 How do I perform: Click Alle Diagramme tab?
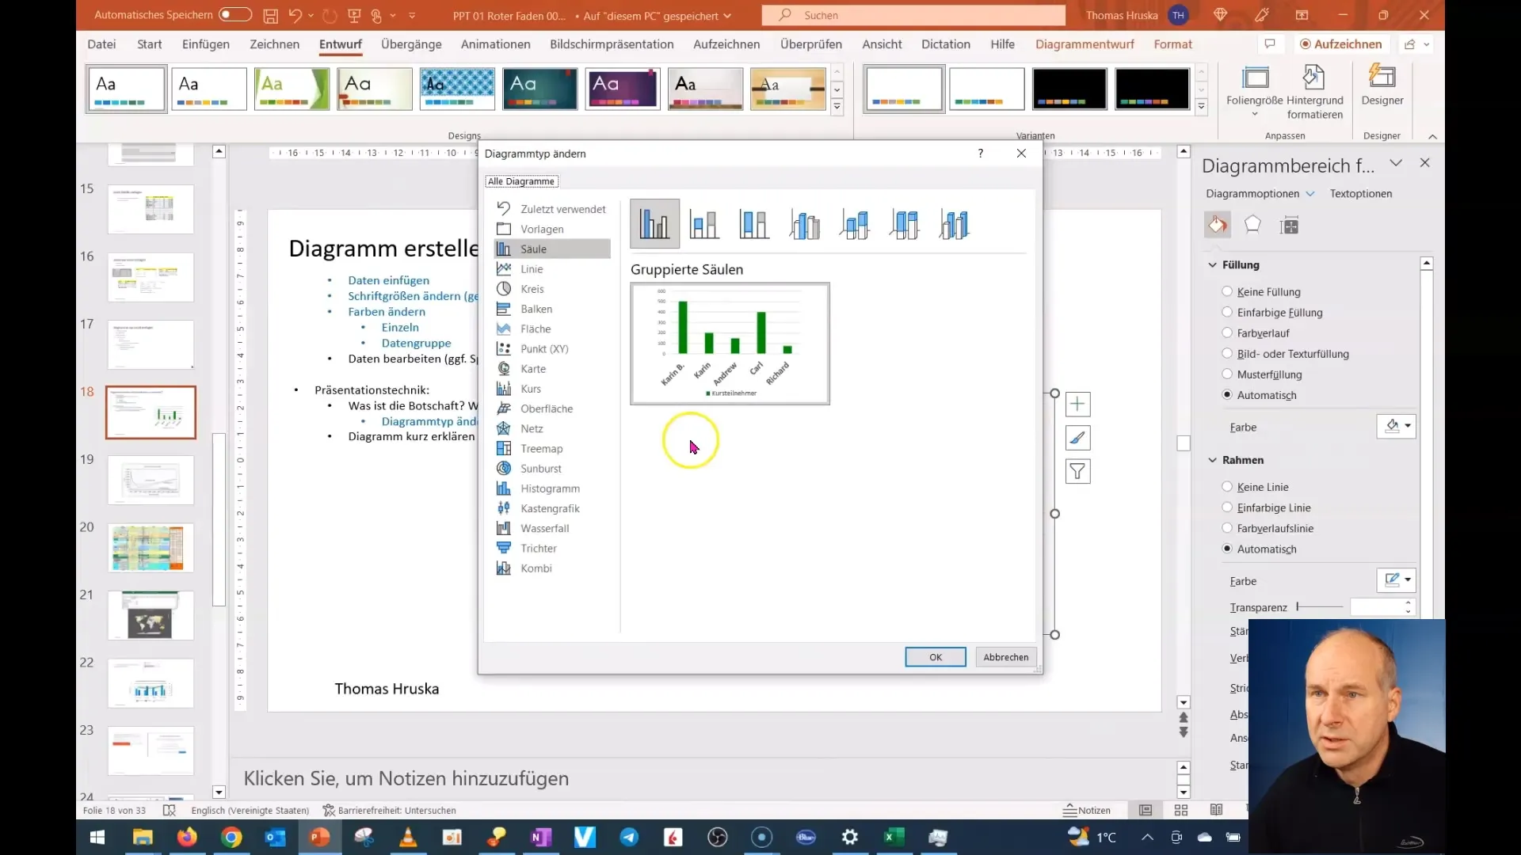pyautogui.click(x=521, y=180)
